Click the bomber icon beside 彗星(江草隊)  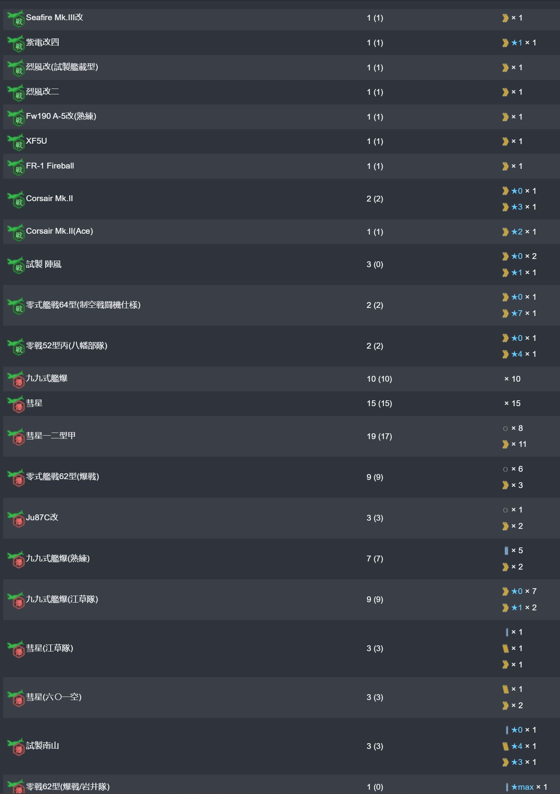pyautogui.click(x=16, y=649)
